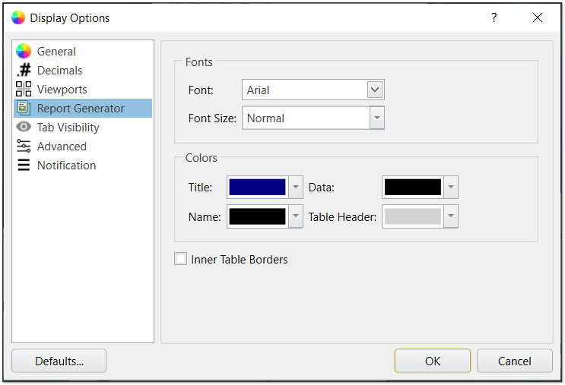Click the black Name color swatch
This screenshot has height=385, width=565.
click(257, 216)
